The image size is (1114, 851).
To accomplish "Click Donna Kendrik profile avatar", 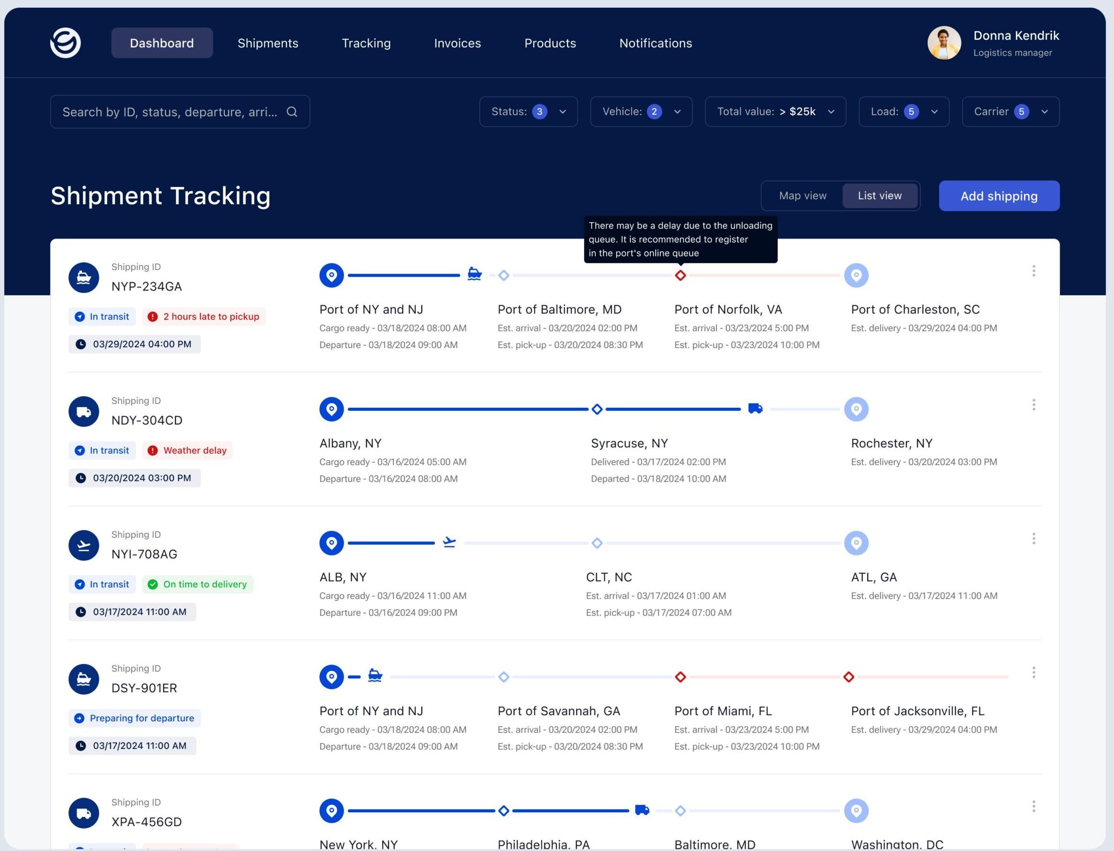I will (944, 43).
